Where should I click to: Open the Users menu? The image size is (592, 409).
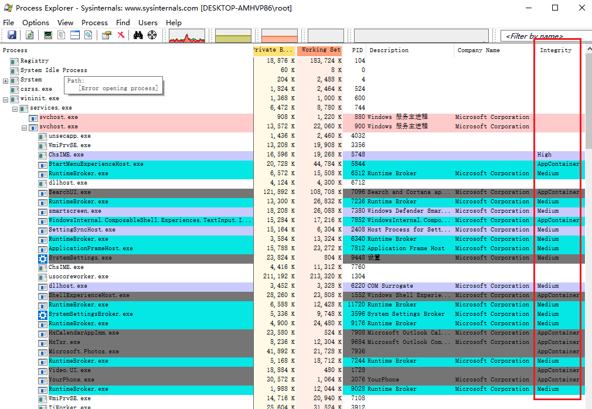coord(148,23)
